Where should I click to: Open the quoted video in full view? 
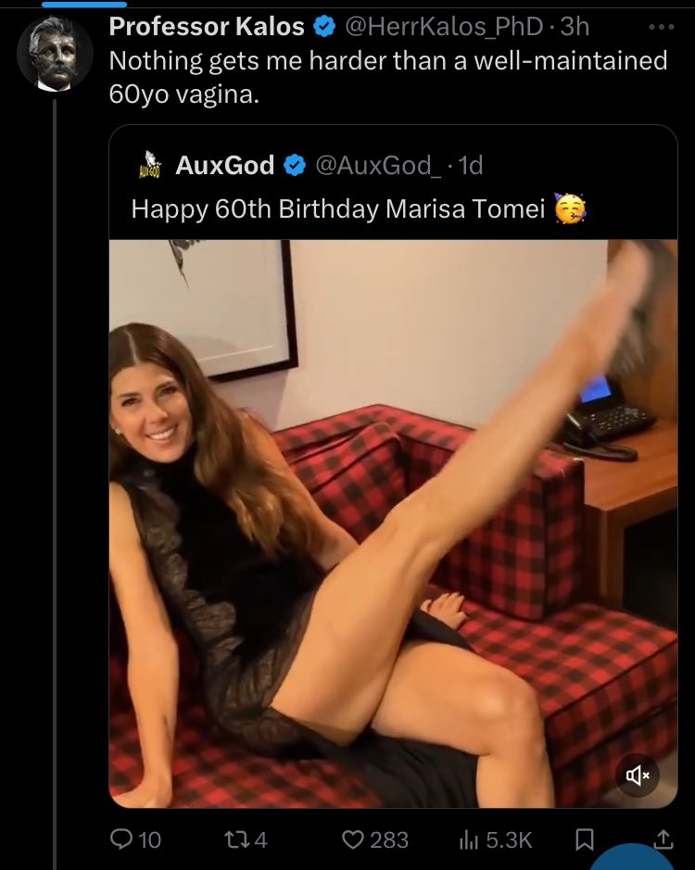tap(393, 523)
